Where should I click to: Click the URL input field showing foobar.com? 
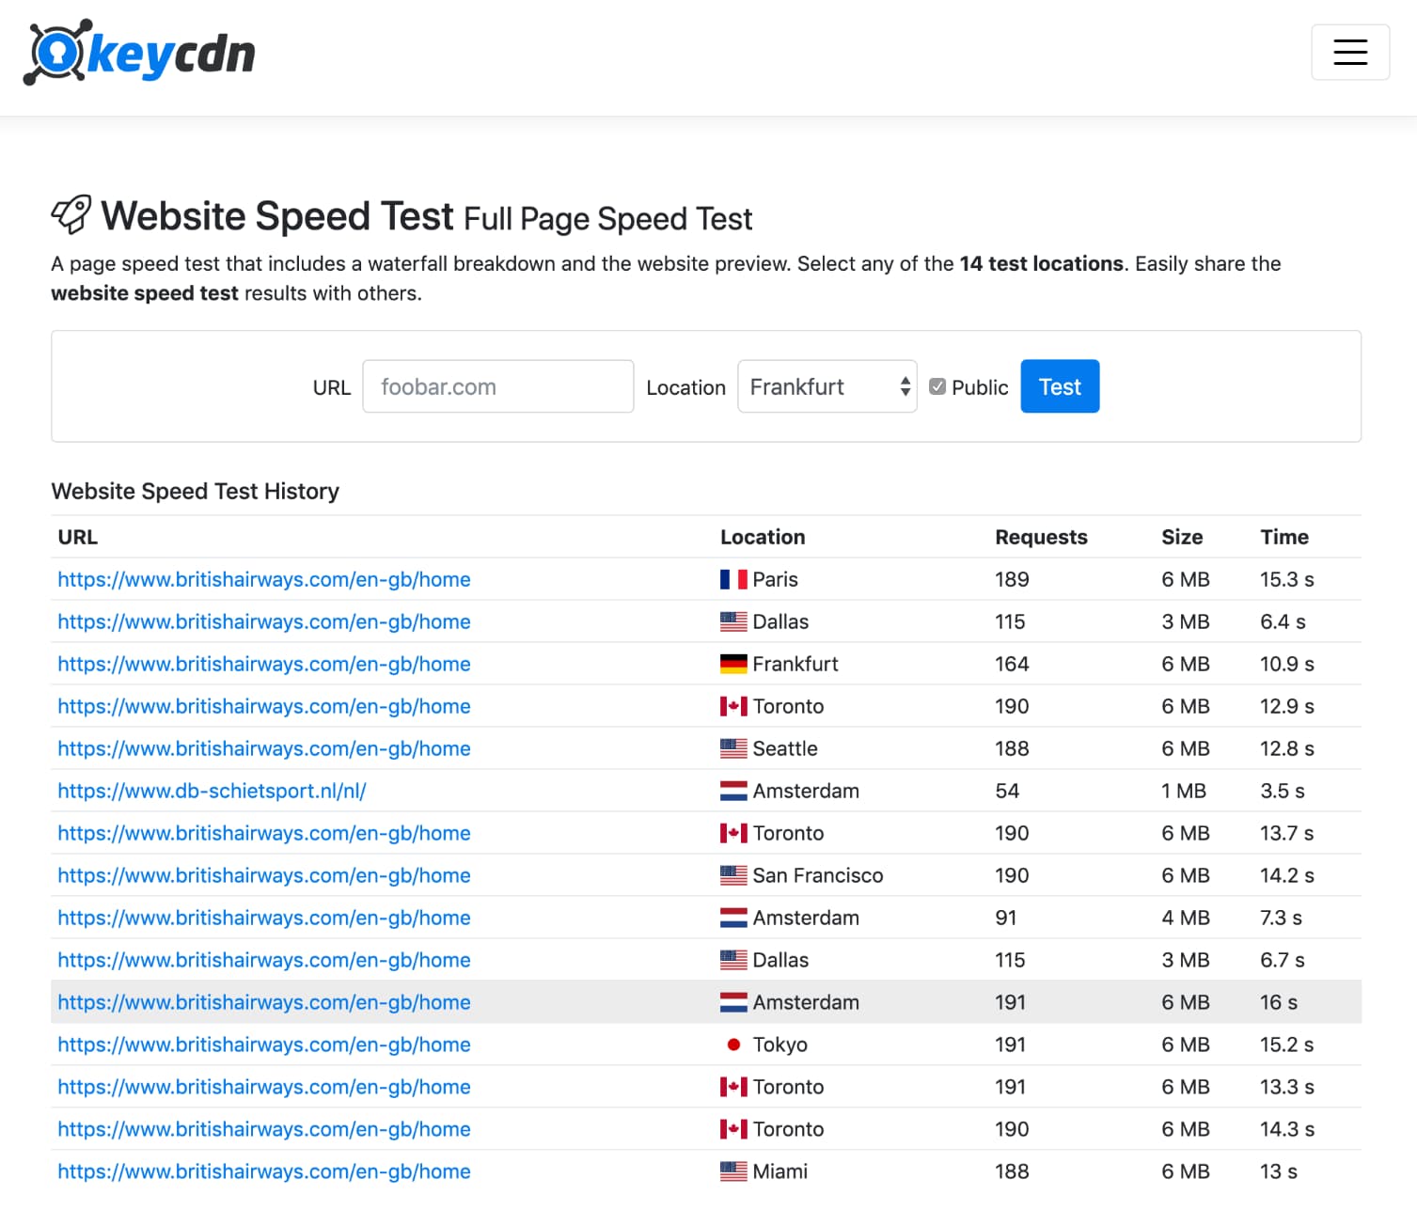coord(497,385)
